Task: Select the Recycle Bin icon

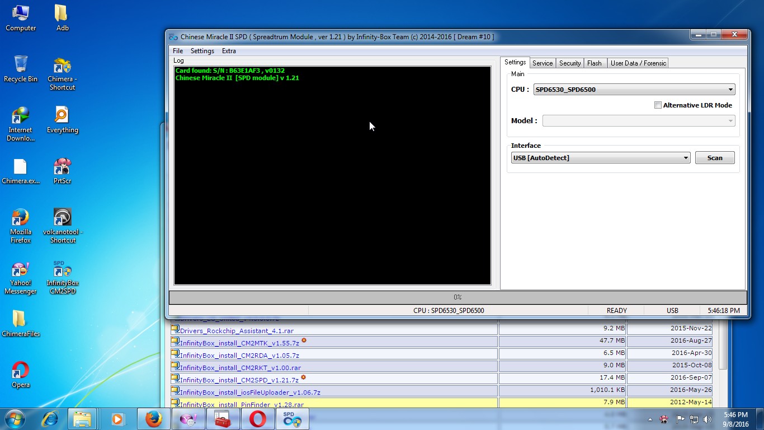Action: click(x=21, y=69)
